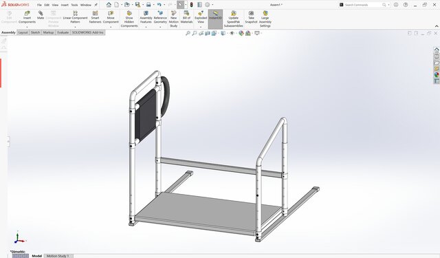Activate the Move Component tool
Viewport: 440px width, 258px height.
(111, 17)
